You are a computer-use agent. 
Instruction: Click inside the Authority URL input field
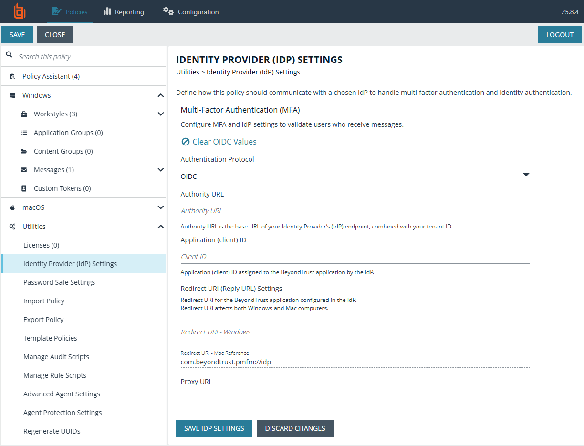(x=334, y=211)
